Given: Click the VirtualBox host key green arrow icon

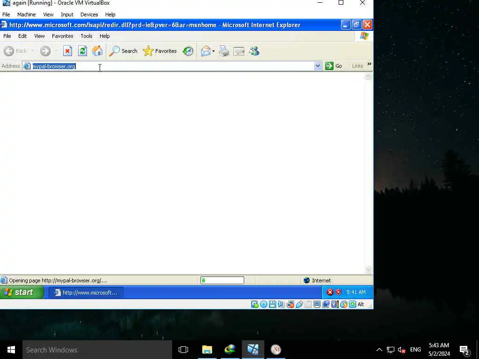Looking at the screenshot, I should coord(353,304).
